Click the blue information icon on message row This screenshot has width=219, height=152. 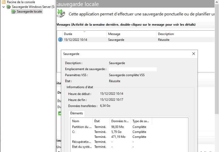click(x=60, y=39)
